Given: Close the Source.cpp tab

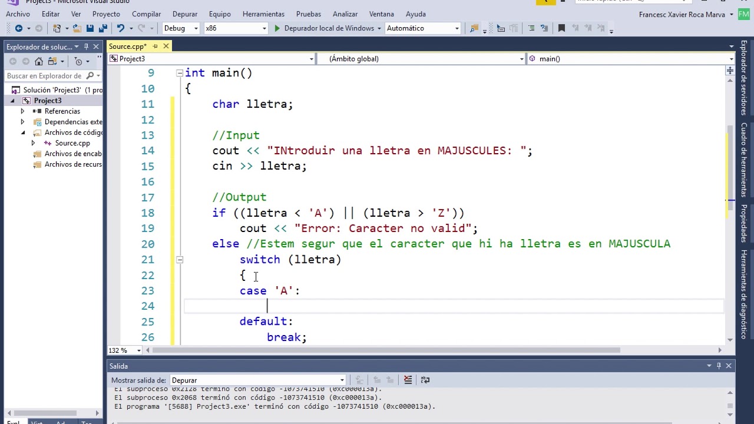Looking at the screenshot, I should click(166, 46).
